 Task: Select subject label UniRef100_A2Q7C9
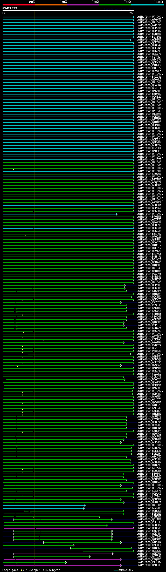(x=149, y=434)
